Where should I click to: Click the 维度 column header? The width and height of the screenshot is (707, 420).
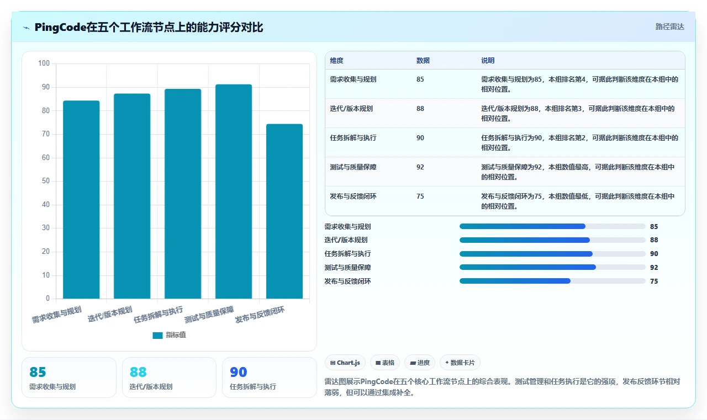click(336, 61)
